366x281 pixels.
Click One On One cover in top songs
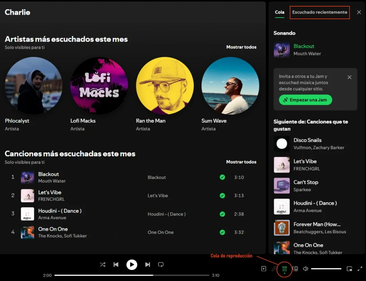(x=28, y=233)
